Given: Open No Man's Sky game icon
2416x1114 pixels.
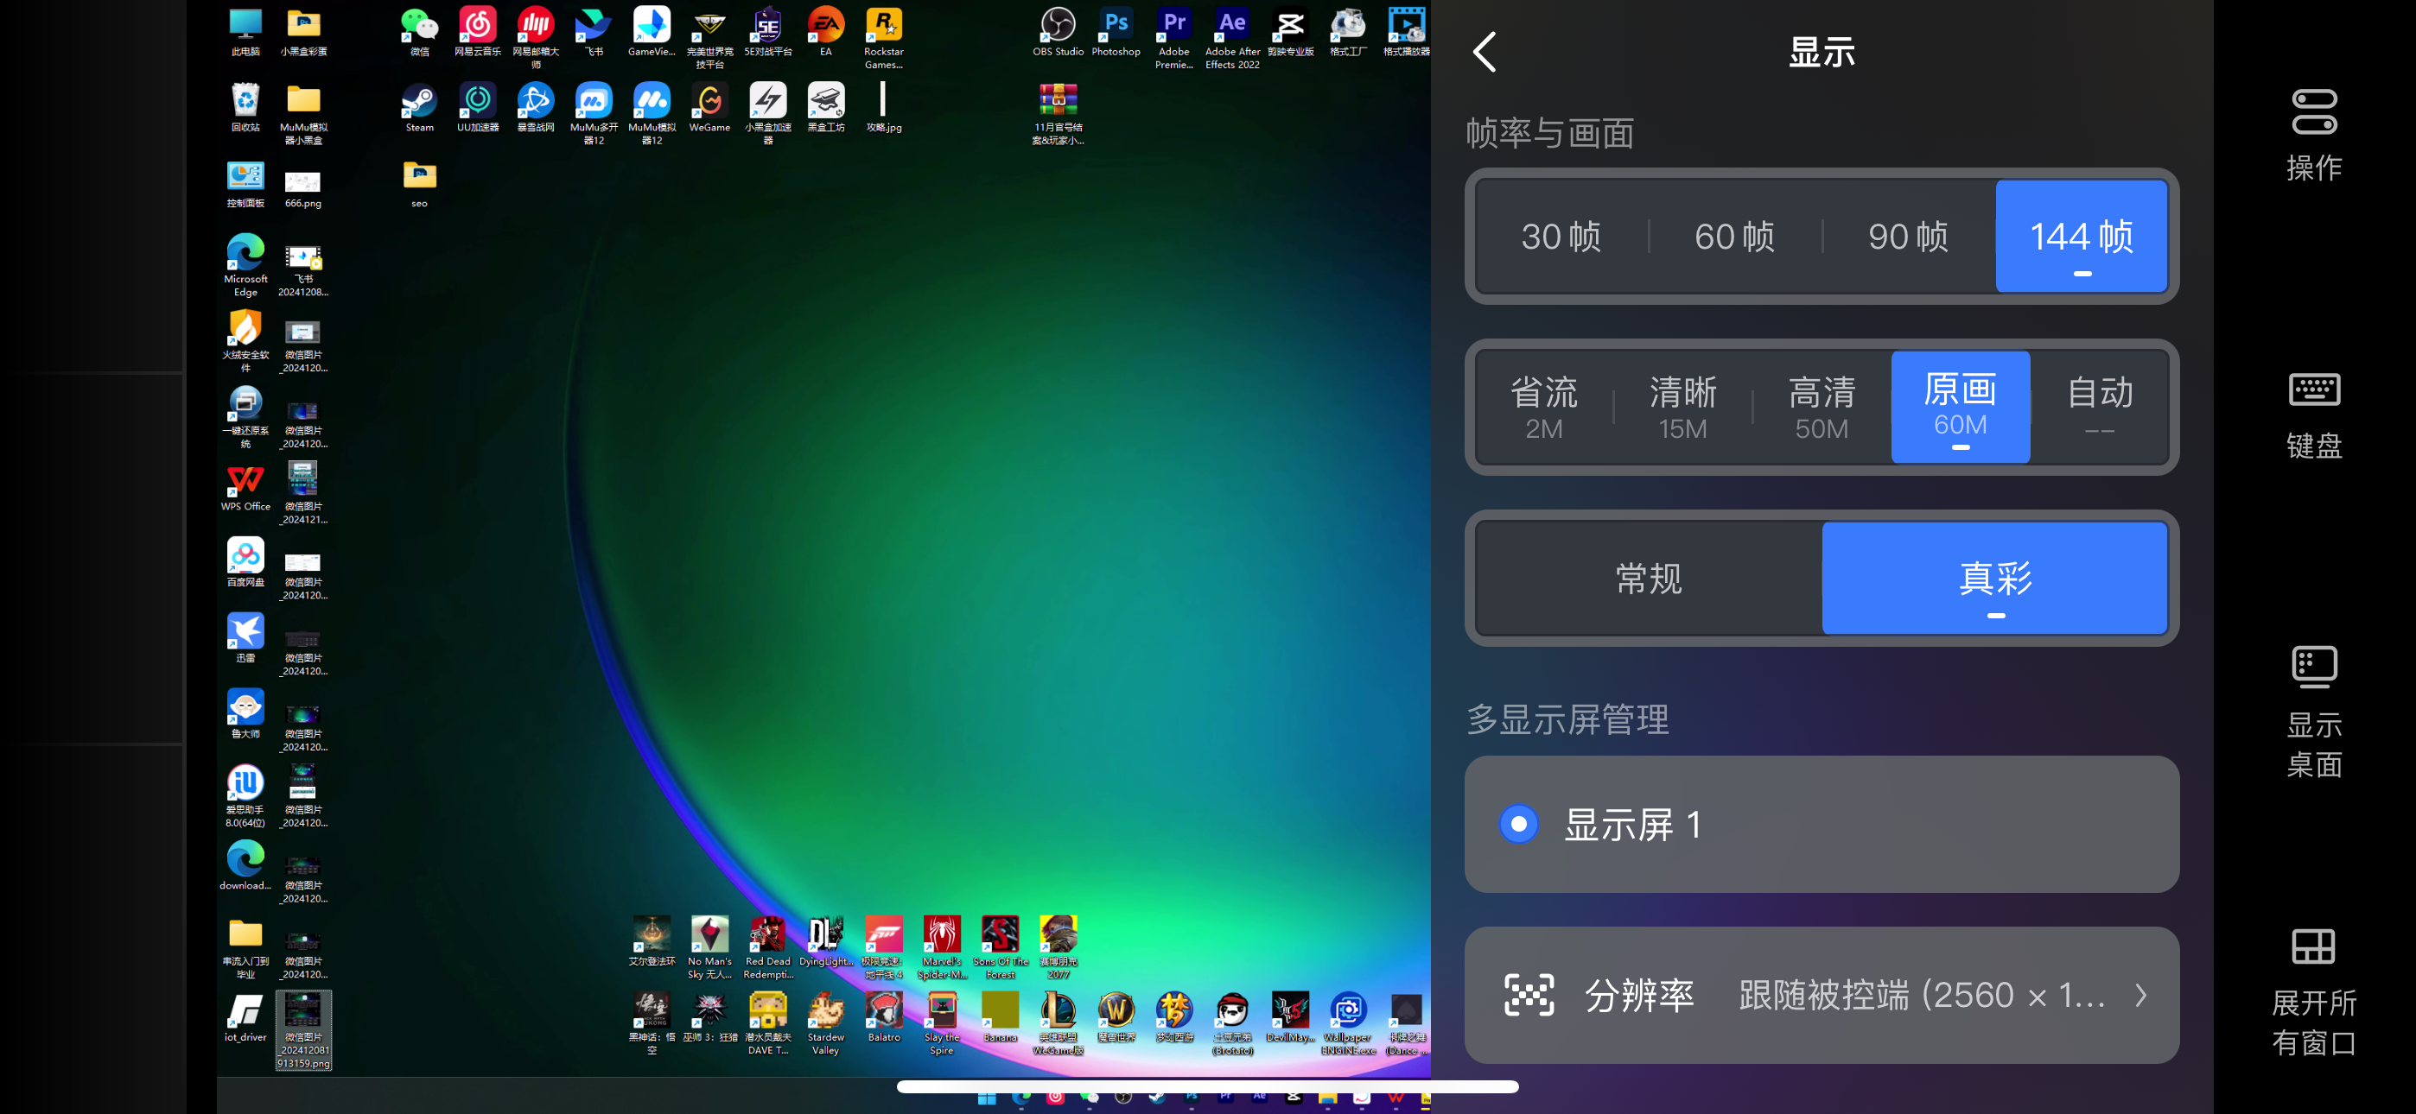Looking at the screenshot, I should pos(709,948).
